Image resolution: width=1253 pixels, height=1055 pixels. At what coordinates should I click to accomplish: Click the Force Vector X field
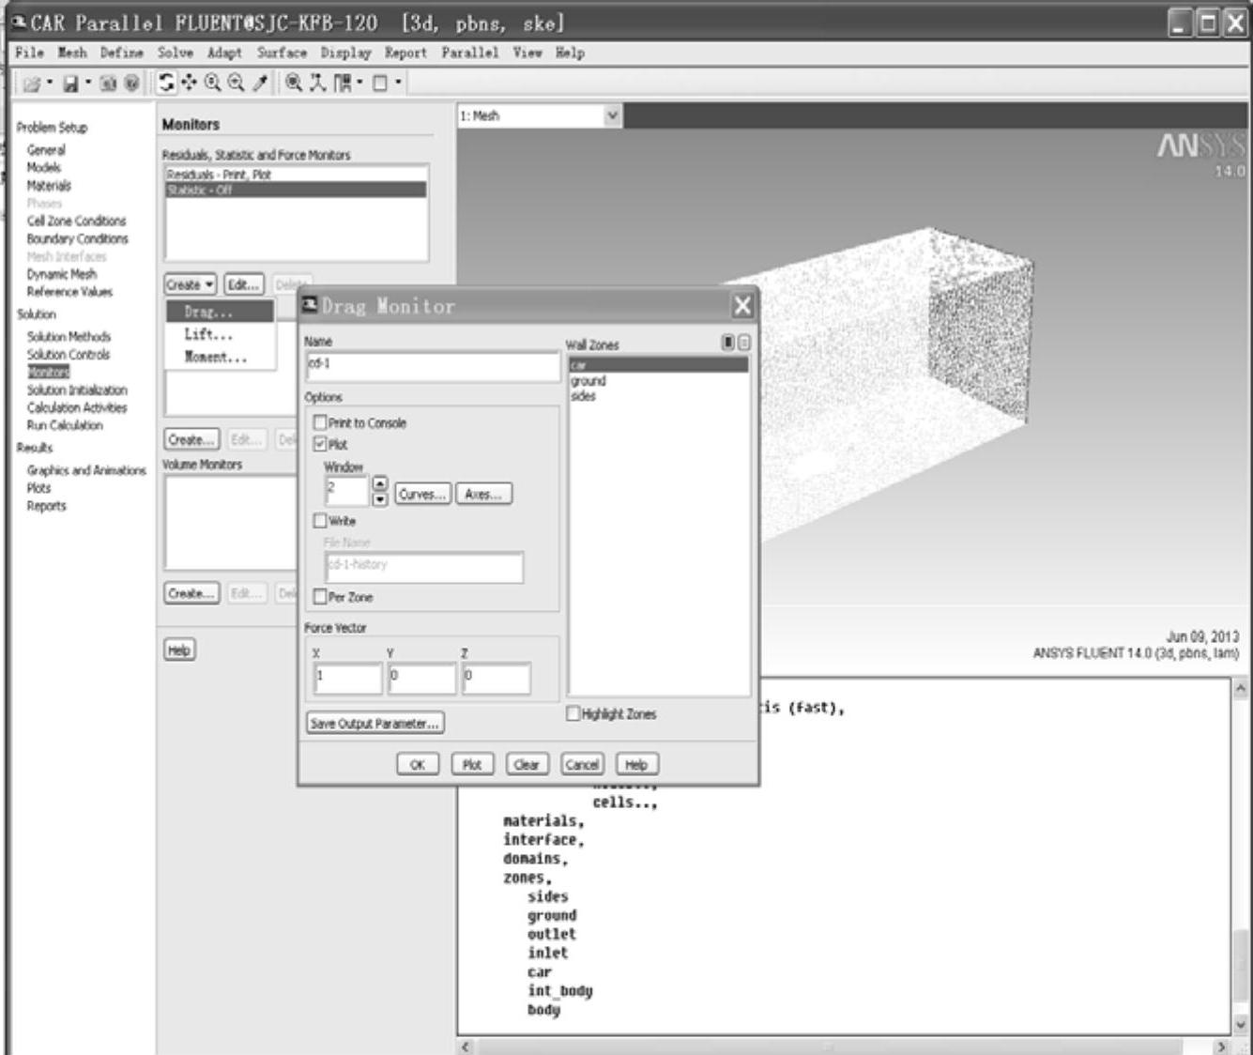click(348, 678)
